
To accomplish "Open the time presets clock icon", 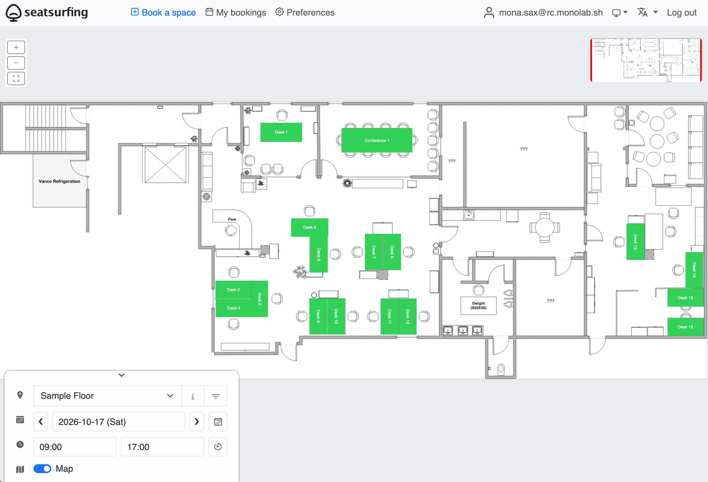I will click(x=218, y=447).
